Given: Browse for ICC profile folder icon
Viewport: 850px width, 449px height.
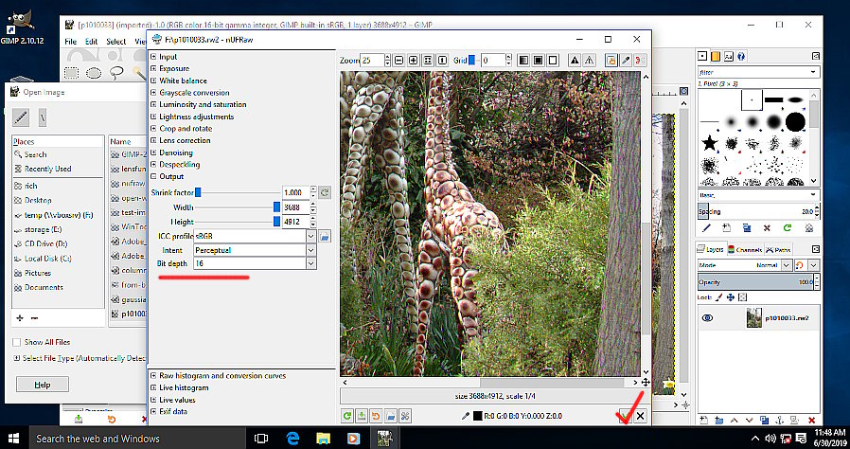Looking at the screenshot, I should [x=324, y=235].
